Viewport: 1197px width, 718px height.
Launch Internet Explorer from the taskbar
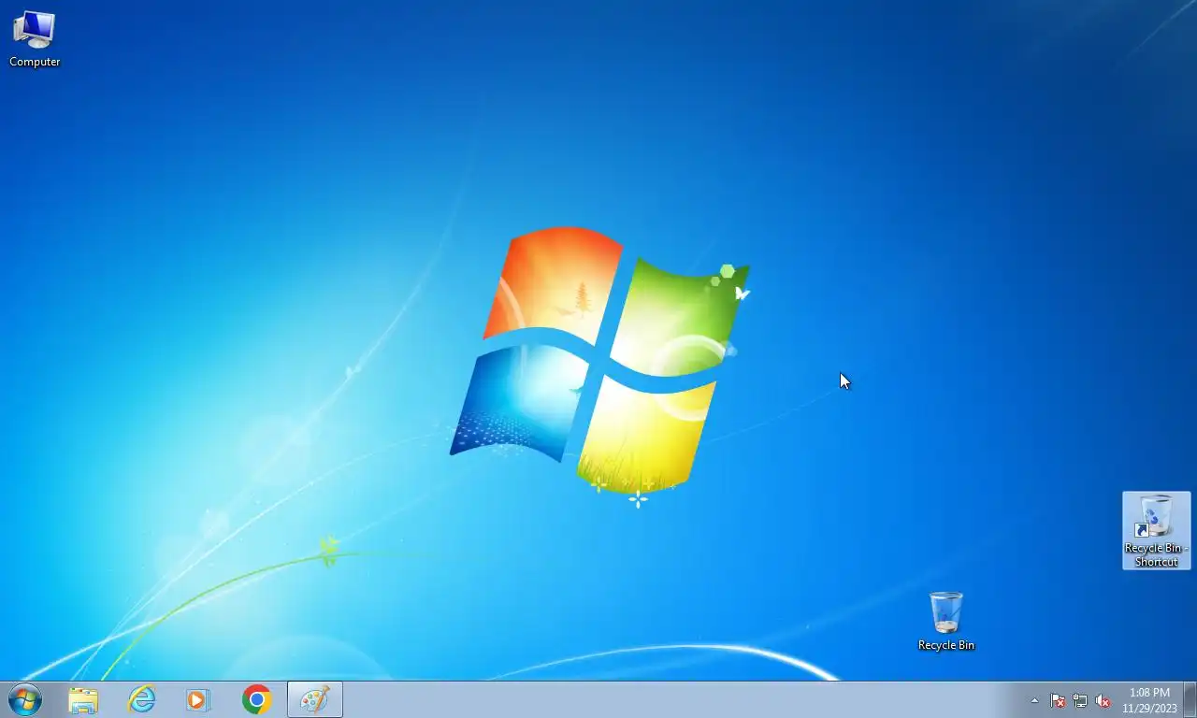pyautogui.click(x=141, y=699)
